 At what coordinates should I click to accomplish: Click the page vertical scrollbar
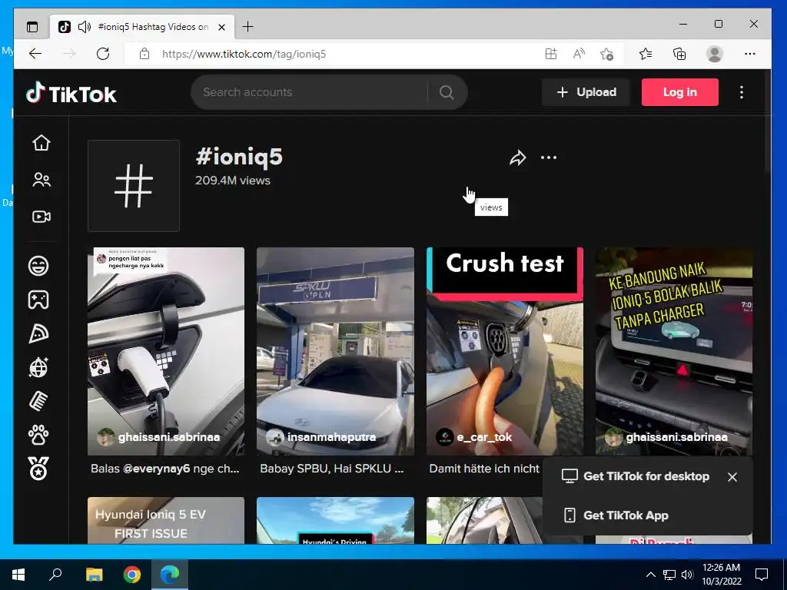pos(767,122)
